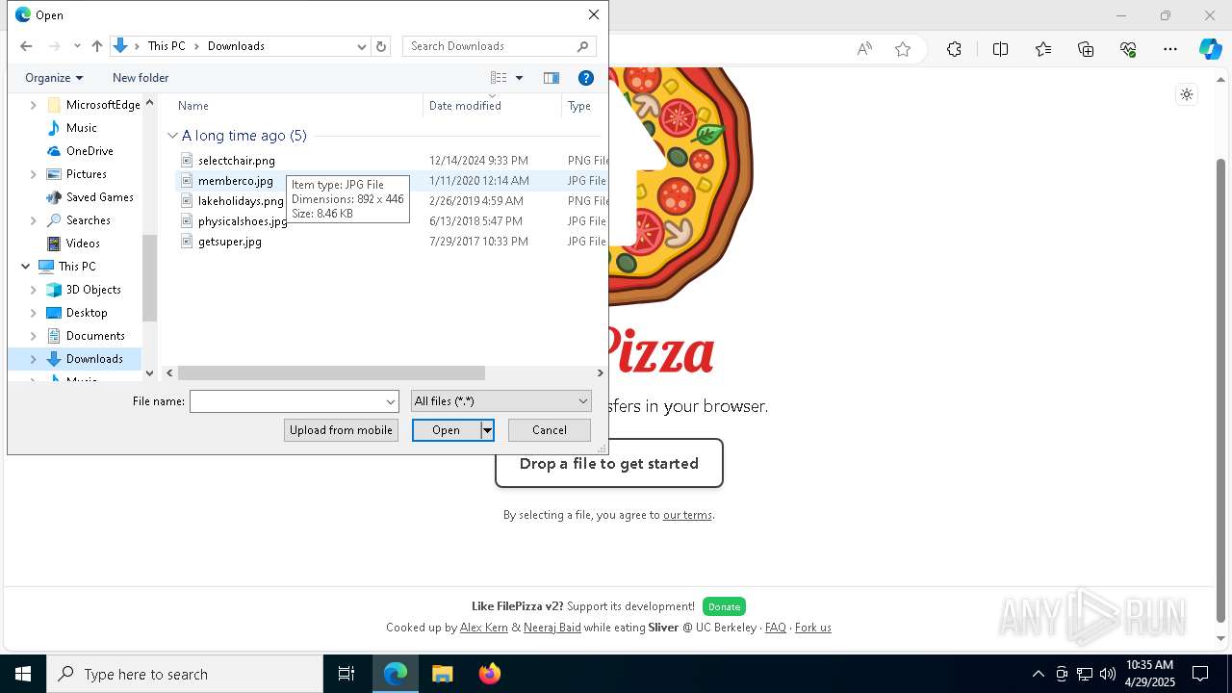Open File Explorer from taskbar
The height and width of the screenshot is (693, 1232).
[443, 674]
